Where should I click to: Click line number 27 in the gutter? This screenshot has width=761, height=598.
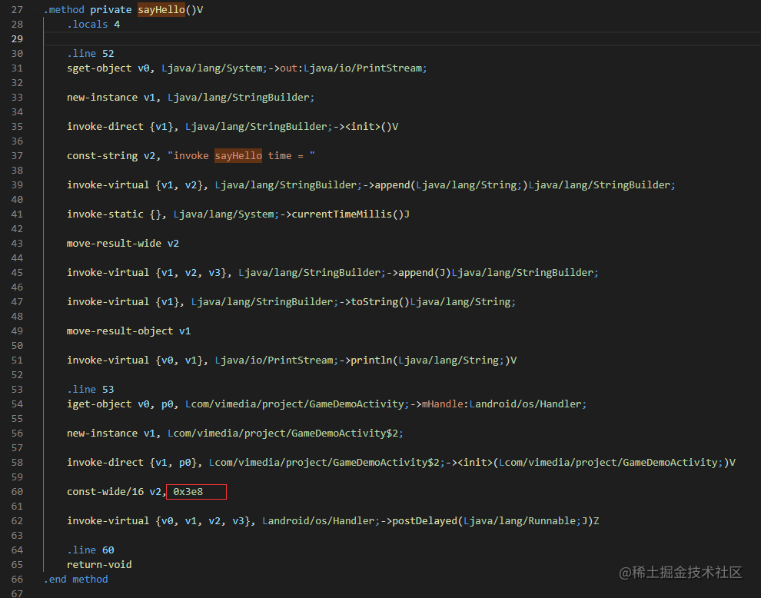pos(17,10)
